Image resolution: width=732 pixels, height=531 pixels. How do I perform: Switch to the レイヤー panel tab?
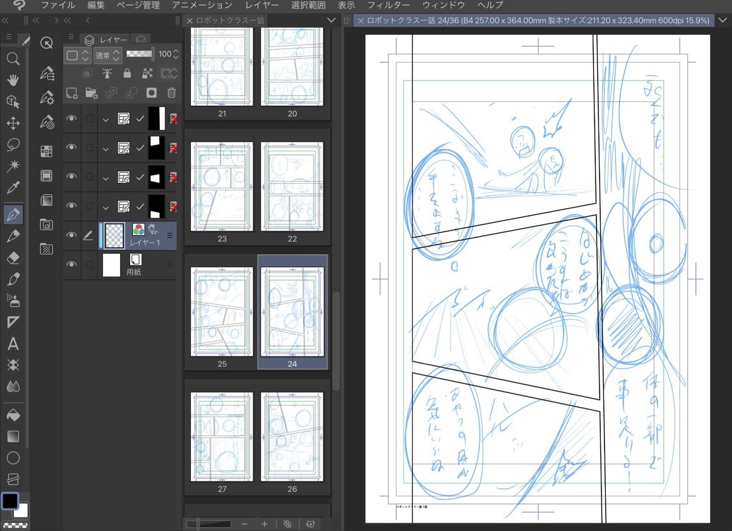[106, 40]
